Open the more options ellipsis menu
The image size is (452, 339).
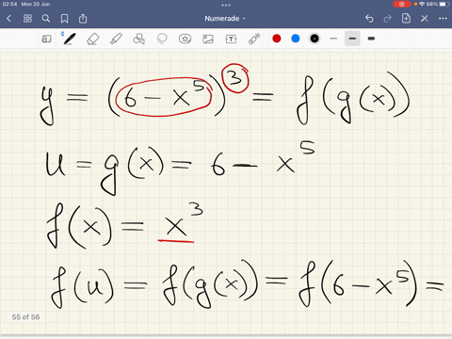[443, 19]
